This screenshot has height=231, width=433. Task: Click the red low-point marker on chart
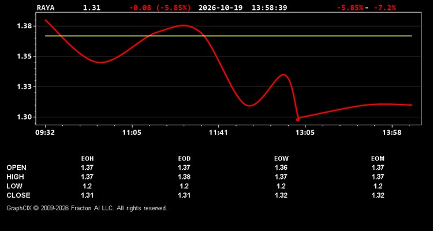click(298, 120)
